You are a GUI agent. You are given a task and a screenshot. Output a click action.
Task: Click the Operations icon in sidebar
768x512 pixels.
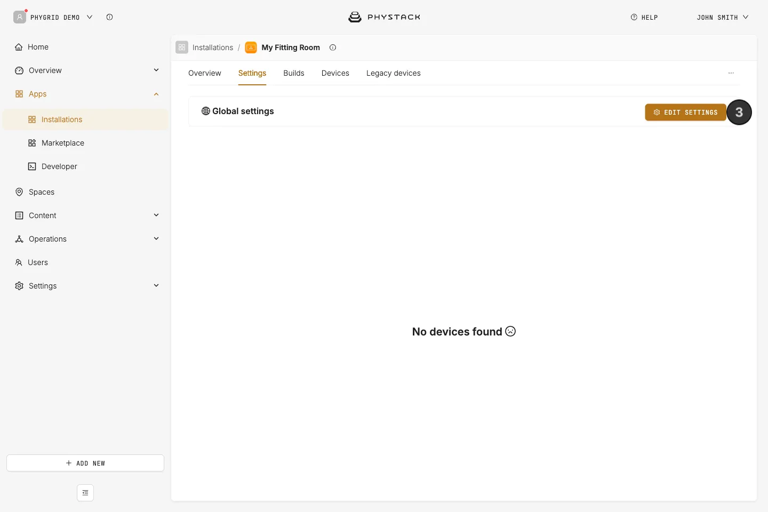(x=19, y=239)
